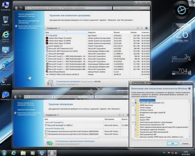
Task: Select Adobe Flash Player 23 ActiveX row
Action: tap(97, 38)
